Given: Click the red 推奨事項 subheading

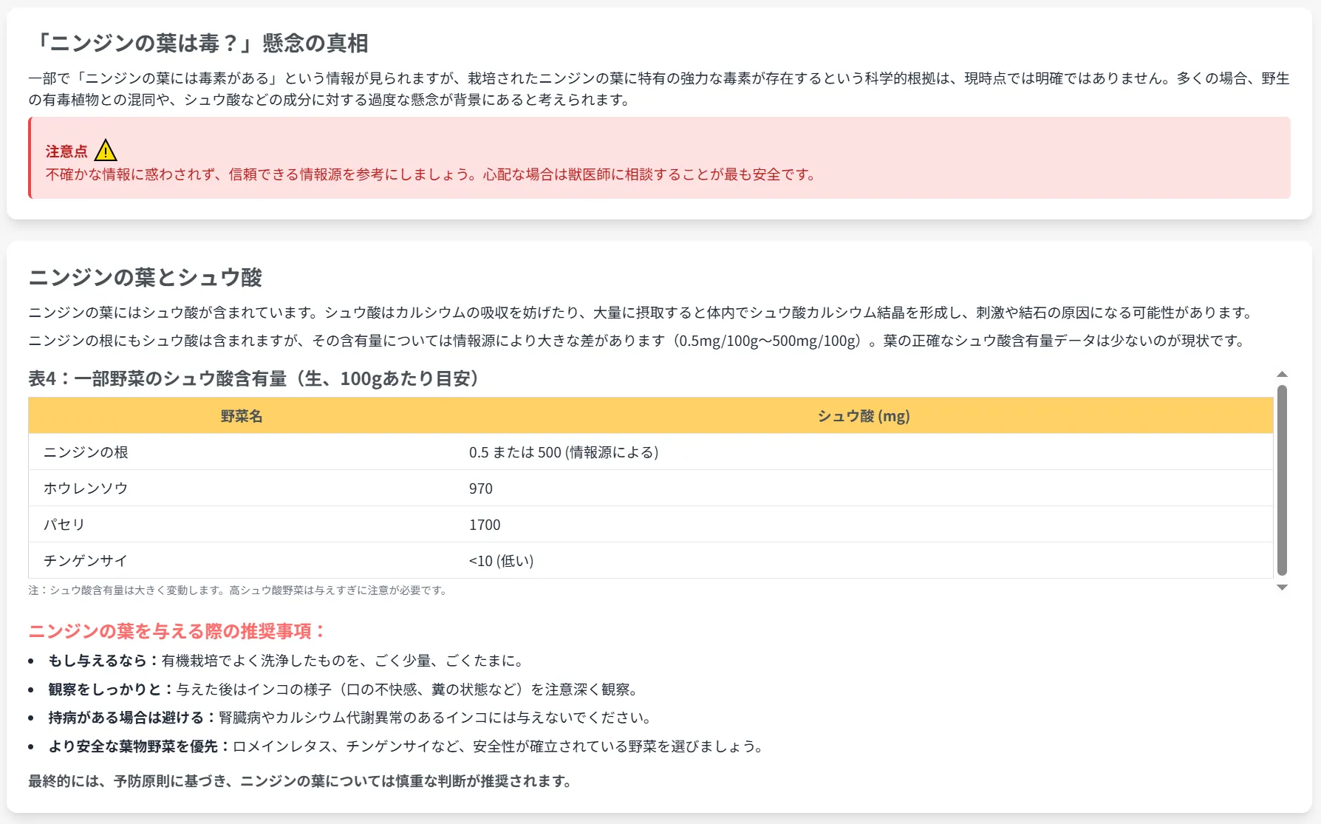Looking at the screenshot, I should [x=177, y=631].
